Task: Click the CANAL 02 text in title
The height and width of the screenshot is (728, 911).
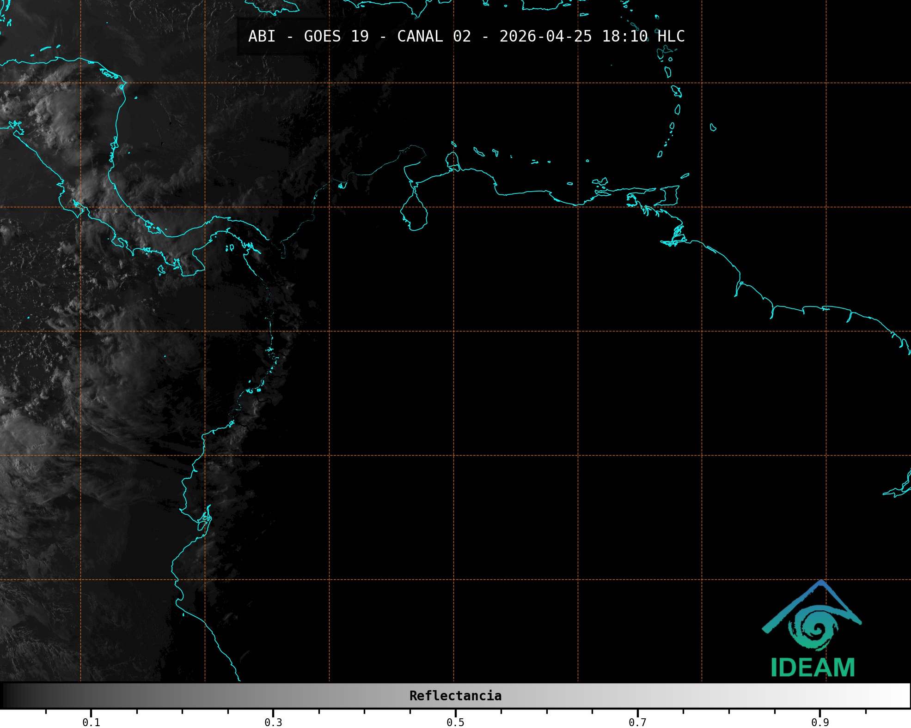Action: pos(434,36)
